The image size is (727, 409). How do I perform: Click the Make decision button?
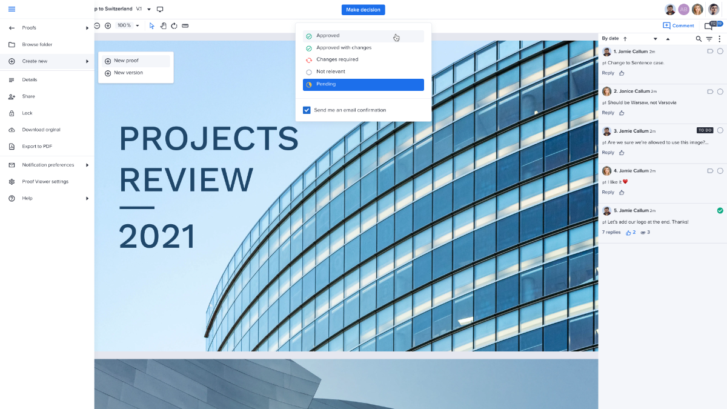363,9
